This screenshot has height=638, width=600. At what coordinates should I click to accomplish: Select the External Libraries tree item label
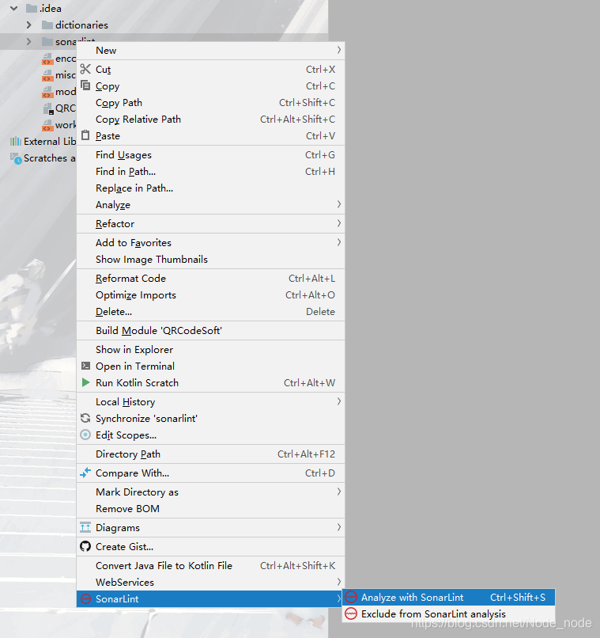50,141
